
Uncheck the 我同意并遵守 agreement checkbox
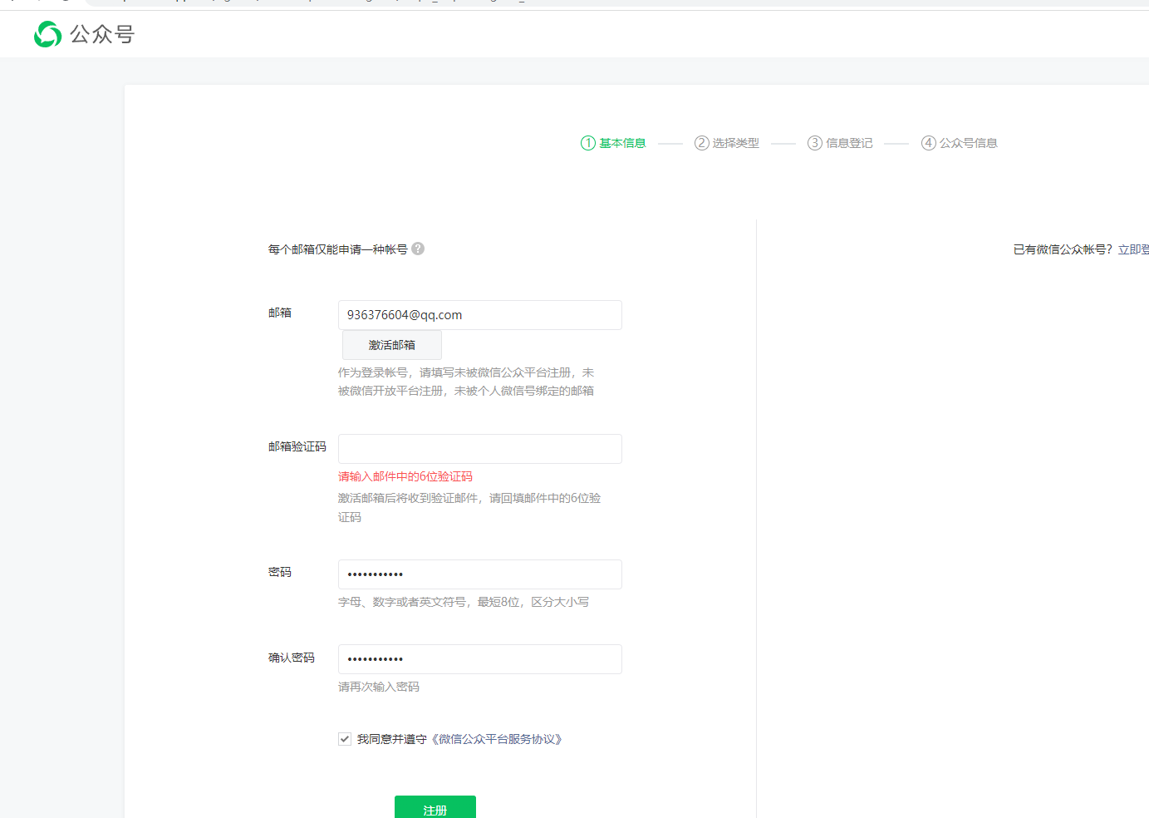[345, 739]
